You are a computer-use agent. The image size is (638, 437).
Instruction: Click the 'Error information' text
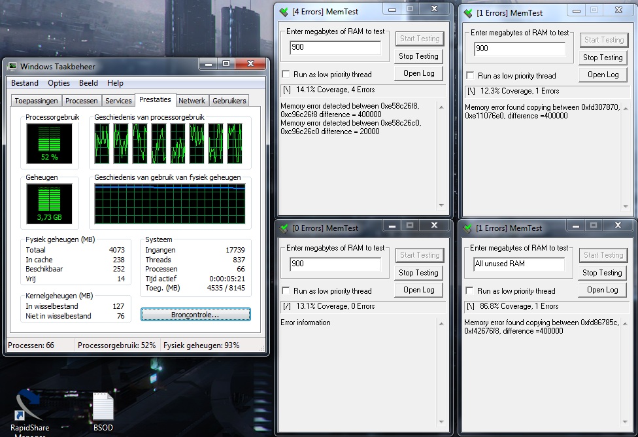point(305,323)
